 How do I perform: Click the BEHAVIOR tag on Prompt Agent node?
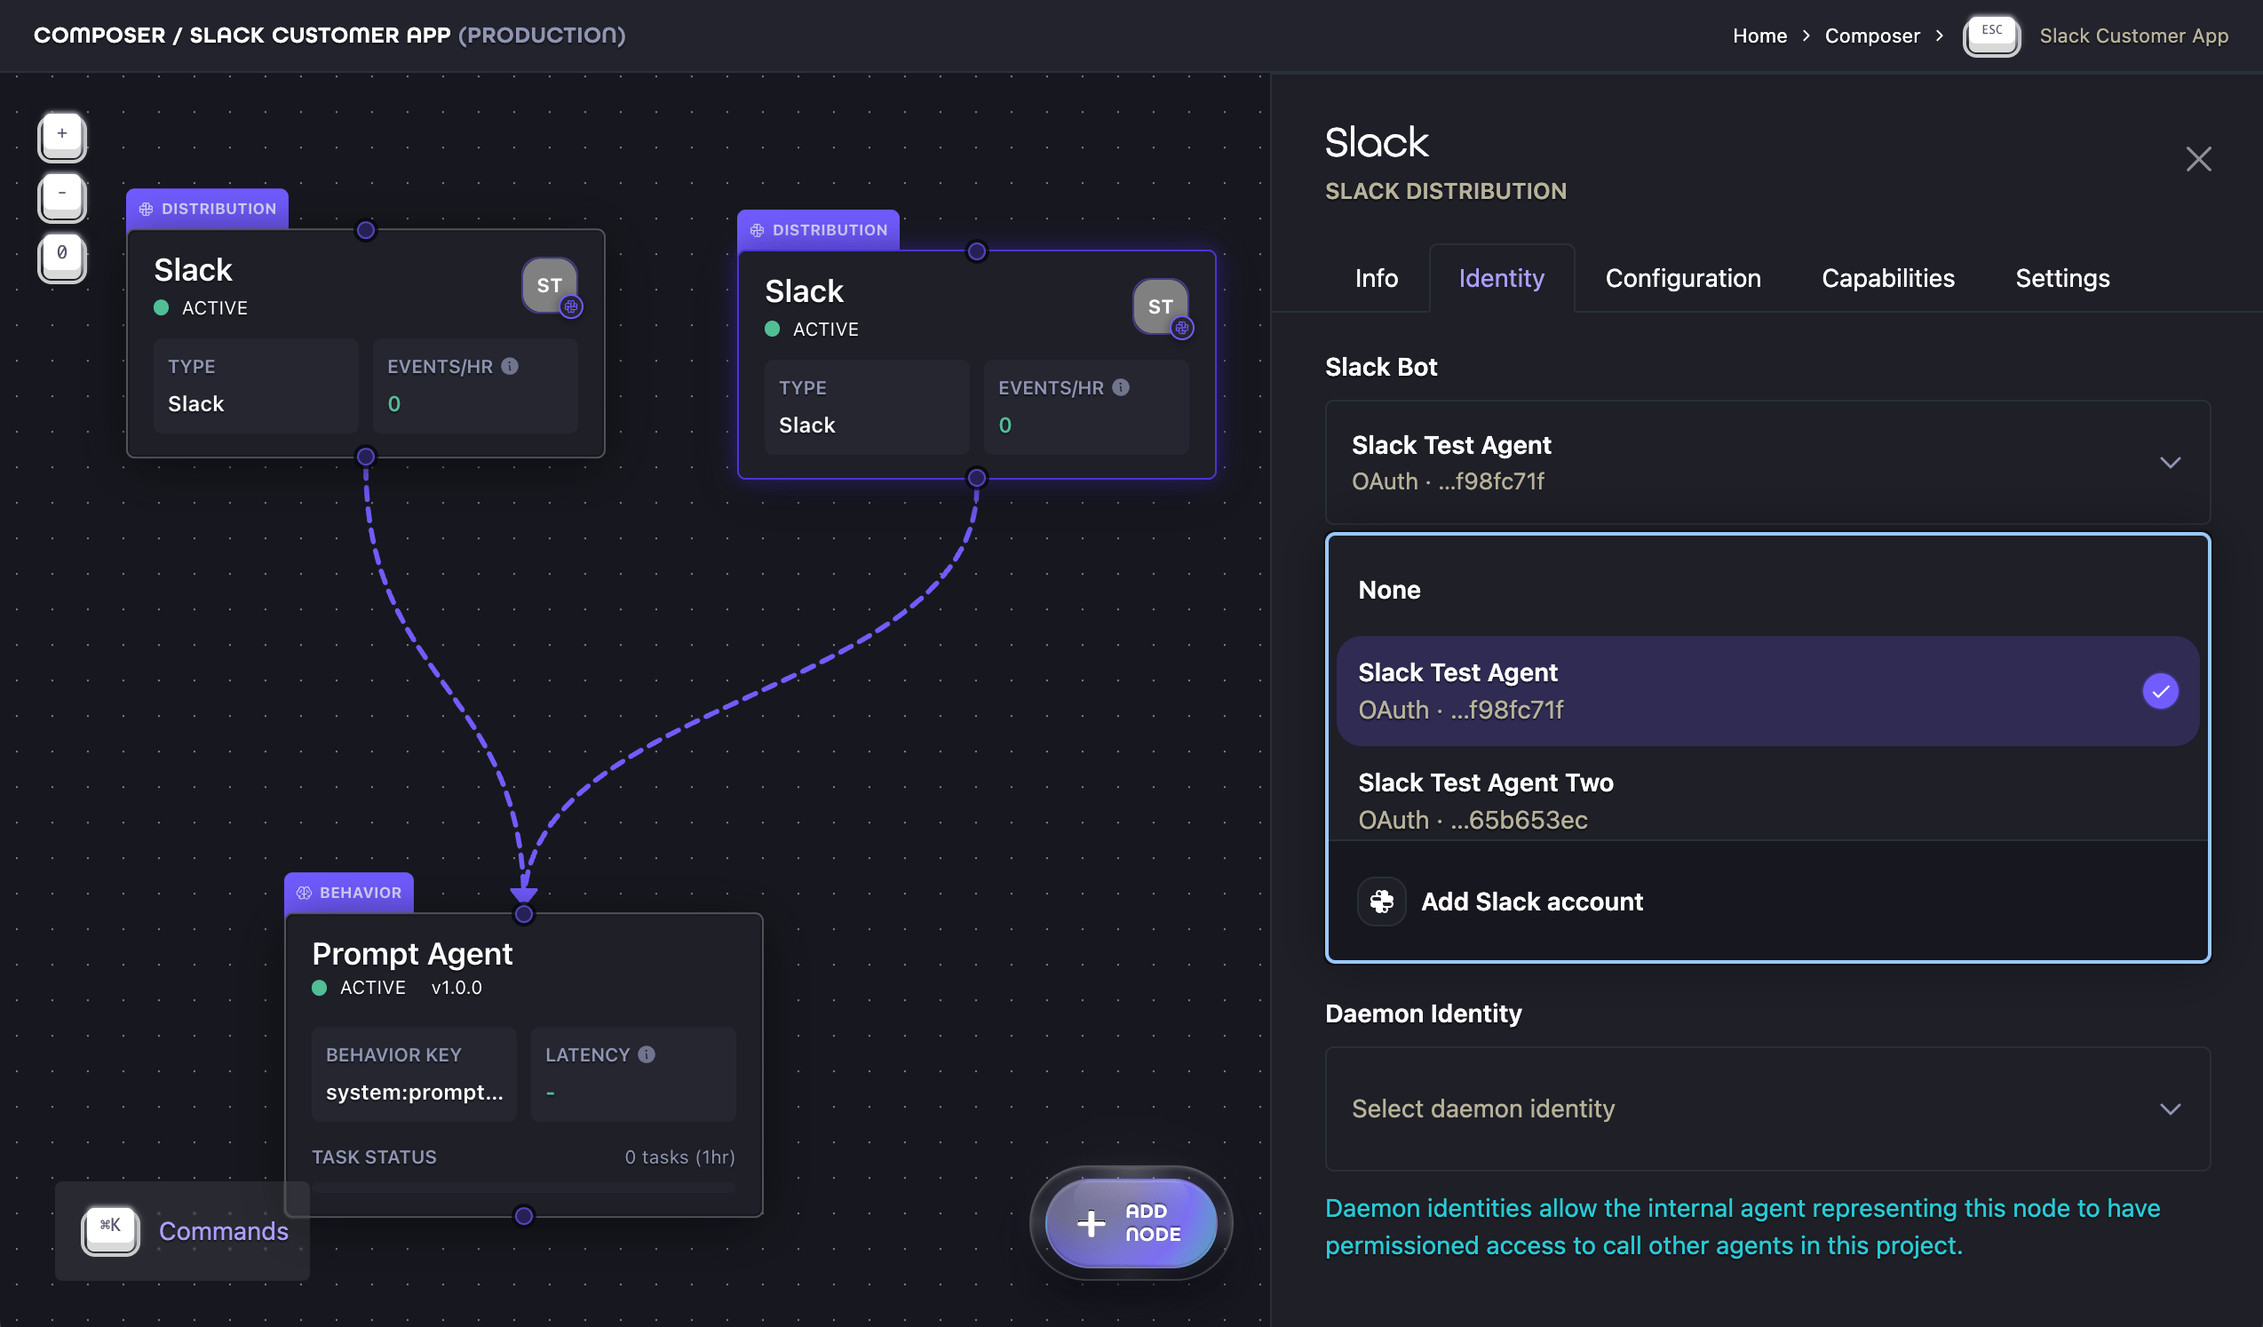pyautogui.click(x=348, y=893)
